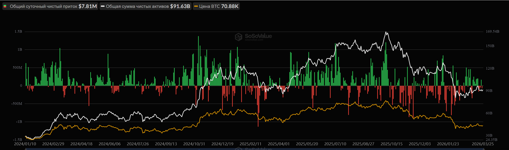Click the red-green net inflow legend icon
Screen dimensions: 509x150
click(5, 6)
